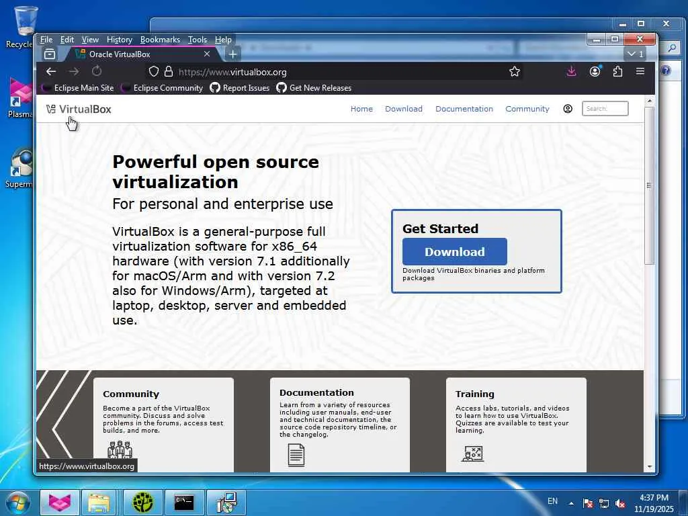Select the Oracle VirtualBox tab

(x=140, y=54)
